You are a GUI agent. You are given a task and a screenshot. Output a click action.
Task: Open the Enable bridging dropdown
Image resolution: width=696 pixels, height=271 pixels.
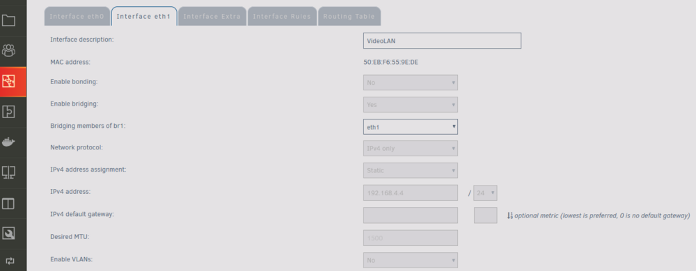point(411,104)
